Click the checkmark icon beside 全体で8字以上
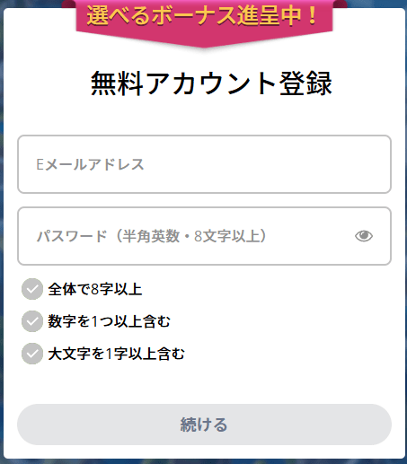Image resolution: width=407 pixels, height=464 pixels. pyautogui.click(x=32, y=289)
